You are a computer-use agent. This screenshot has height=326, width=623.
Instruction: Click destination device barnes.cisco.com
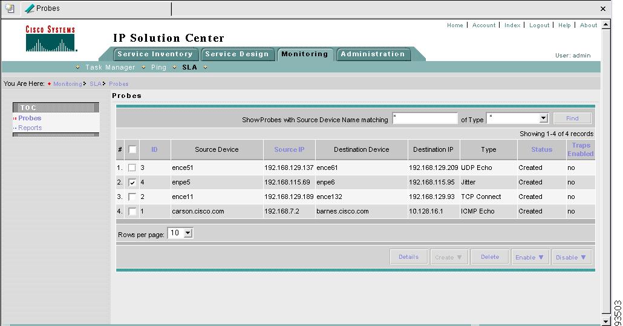pyautogui.click(x=342, y=211)
